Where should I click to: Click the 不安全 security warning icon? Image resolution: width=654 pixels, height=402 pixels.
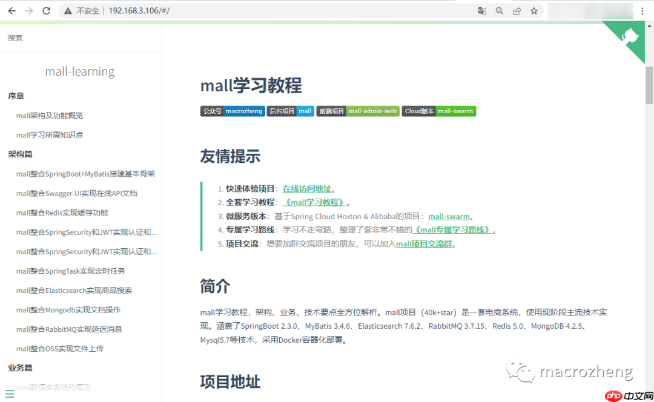click(68, 10)
